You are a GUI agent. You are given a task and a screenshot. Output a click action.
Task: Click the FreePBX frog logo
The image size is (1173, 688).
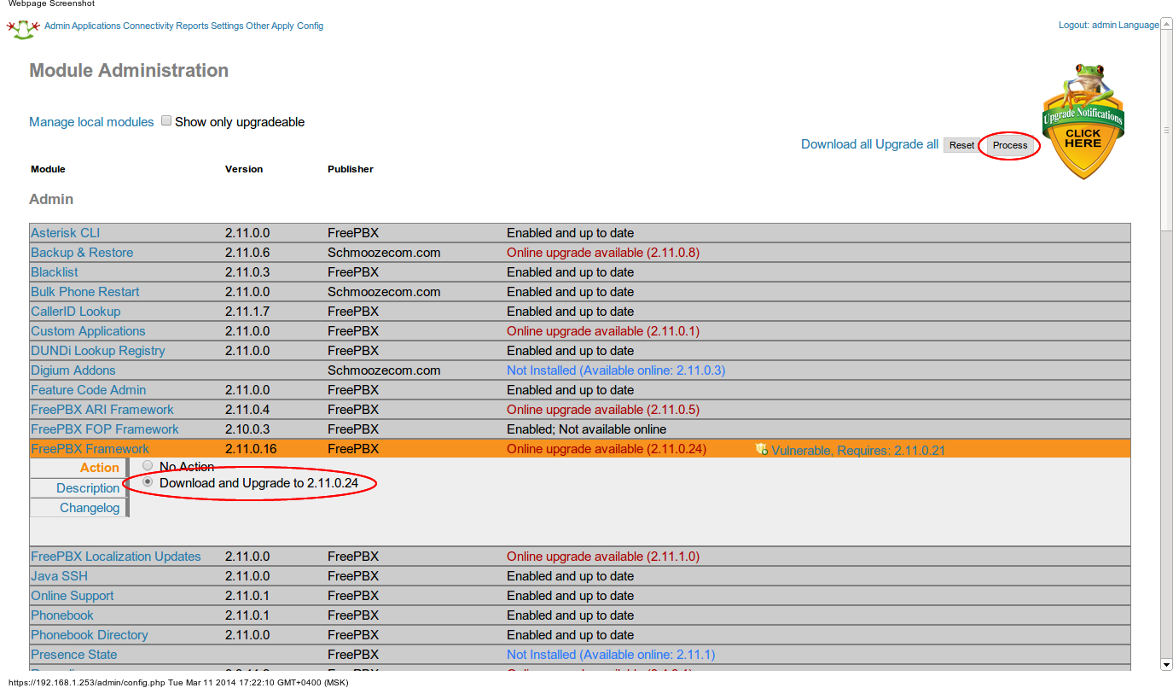tap(23, 28)
